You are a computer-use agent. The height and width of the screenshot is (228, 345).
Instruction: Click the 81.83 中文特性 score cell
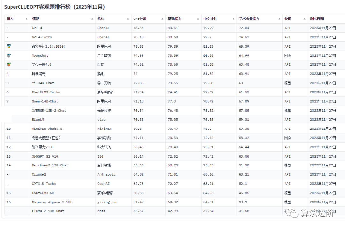[x=219, y=46]
